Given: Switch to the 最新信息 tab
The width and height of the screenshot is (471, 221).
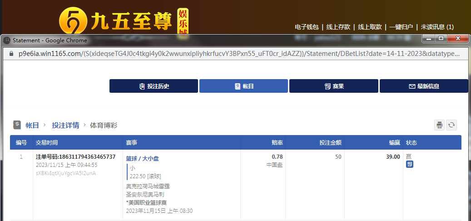Looking at the screenshot, I should (424, 86).
